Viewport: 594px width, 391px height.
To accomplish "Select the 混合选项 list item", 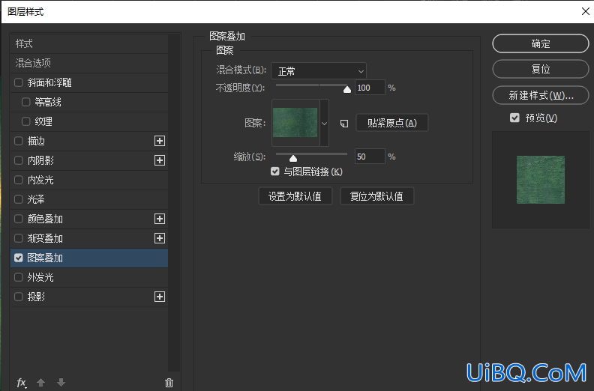I will tap(89, 63).
